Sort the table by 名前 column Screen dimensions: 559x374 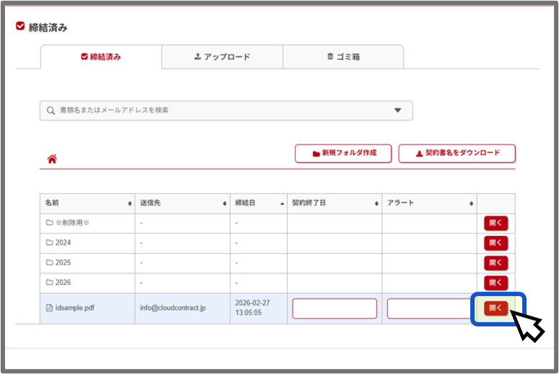(87, 204)
